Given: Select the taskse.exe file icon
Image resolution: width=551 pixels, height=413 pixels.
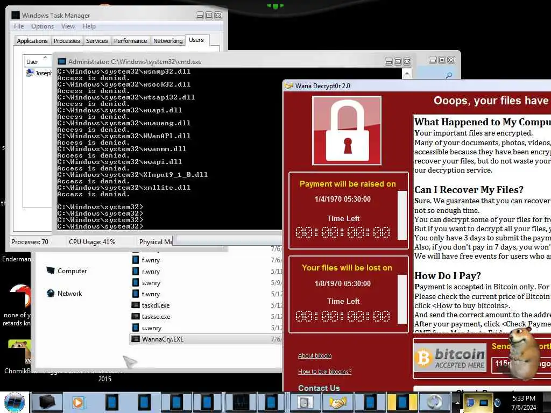Looking at the screenshot, I should pyautogui.click(x=135, y=316).
